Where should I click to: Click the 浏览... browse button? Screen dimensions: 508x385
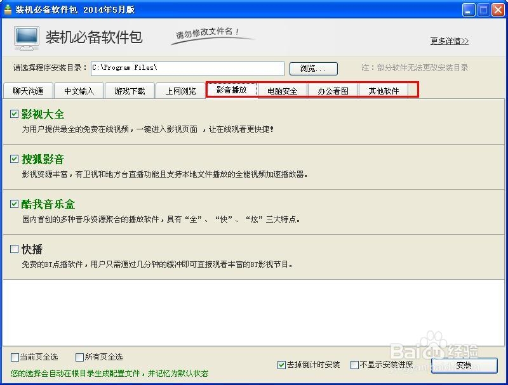point(313,69)
